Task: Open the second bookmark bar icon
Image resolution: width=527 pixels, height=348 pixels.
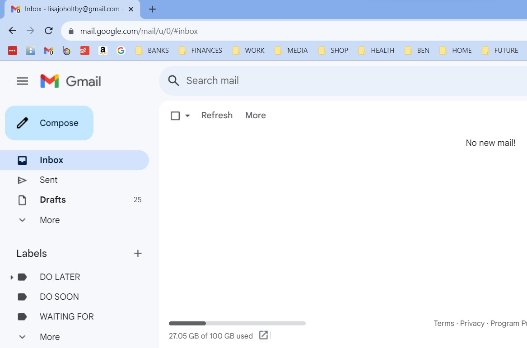Action: pyautogui.click(x=31, y=51)
